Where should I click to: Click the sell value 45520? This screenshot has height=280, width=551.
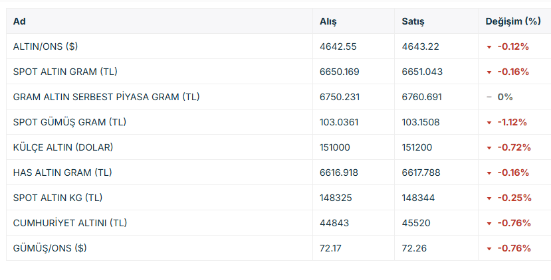coord(416,223)
